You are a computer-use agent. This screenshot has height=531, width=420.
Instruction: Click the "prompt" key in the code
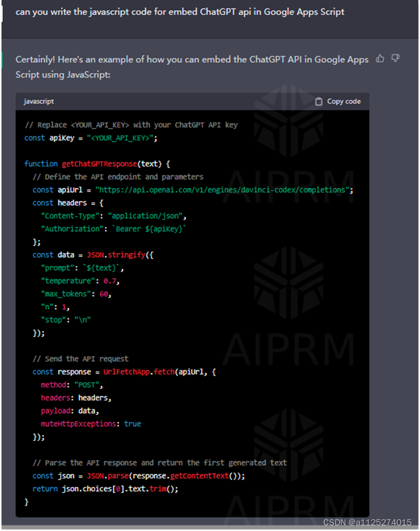[58, 268]
